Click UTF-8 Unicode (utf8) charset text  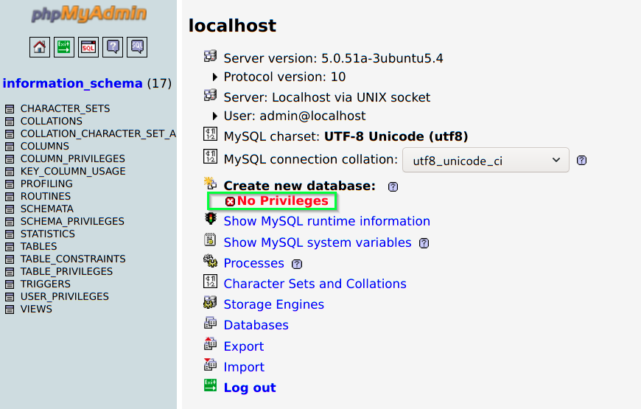point(396,136)
